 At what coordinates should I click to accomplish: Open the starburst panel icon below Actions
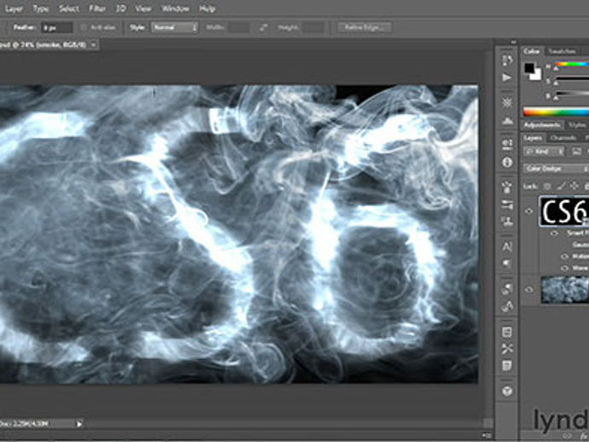507,102
